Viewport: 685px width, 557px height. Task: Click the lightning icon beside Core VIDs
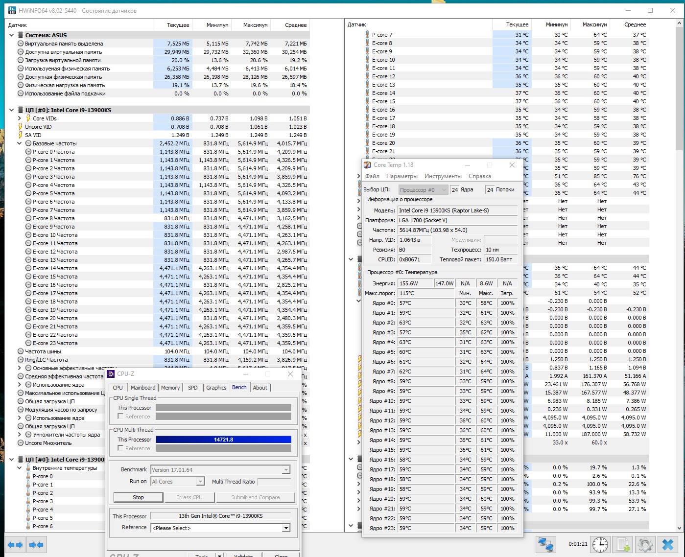[x=28, y=118]
